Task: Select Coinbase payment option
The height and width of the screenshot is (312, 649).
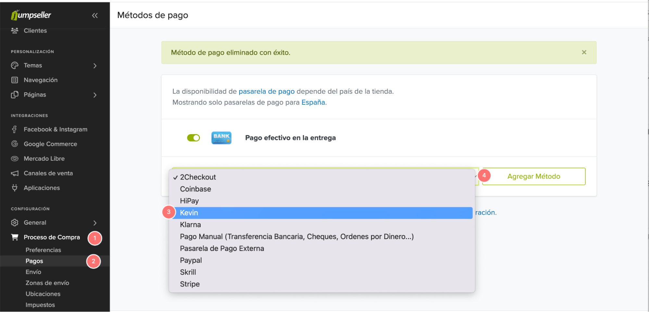Action: click(x=322, y=189)
